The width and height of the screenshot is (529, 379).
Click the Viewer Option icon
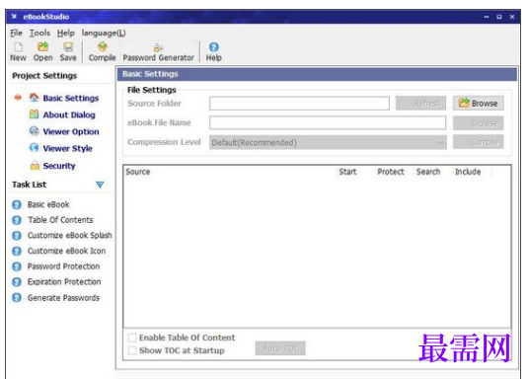34,131
